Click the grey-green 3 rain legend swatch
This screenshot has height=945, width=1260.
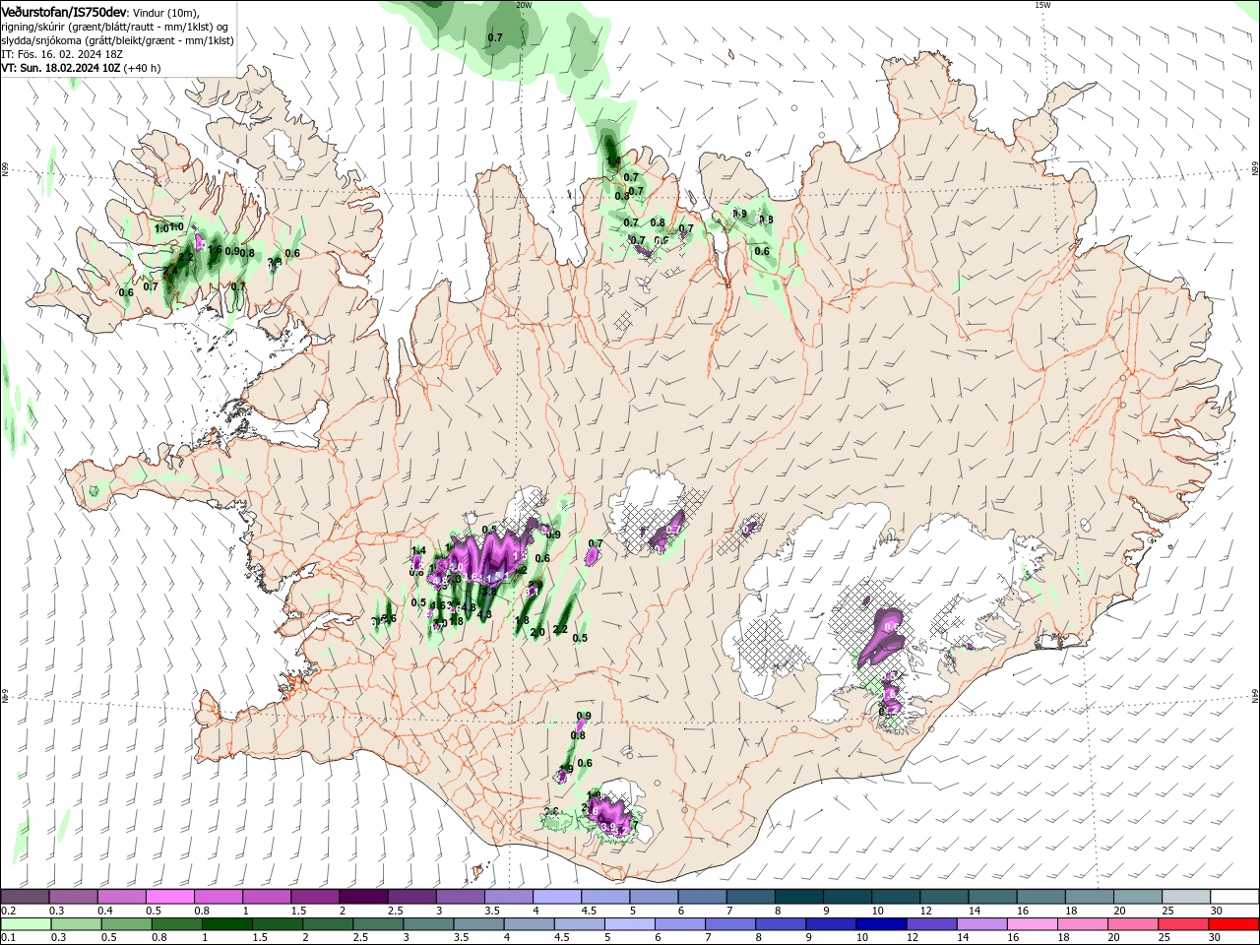click(426, 924)
